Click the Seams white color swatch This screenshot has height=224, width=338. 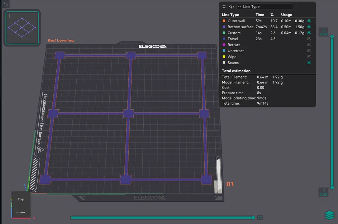[x=224, y=63]
